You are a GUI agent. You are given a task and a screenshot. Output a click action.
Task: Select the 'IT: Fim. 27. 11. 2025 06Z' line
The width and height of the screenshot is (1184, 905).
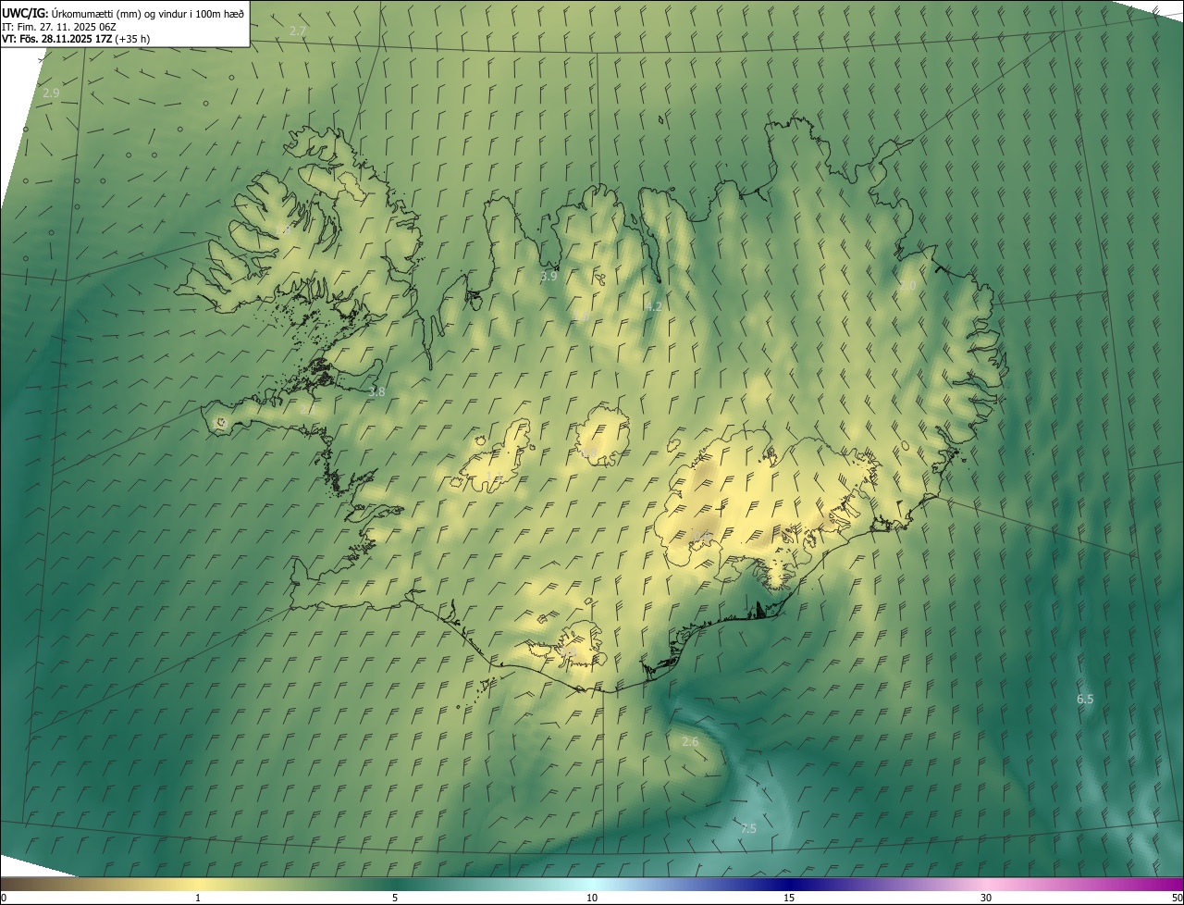(57, 26)
